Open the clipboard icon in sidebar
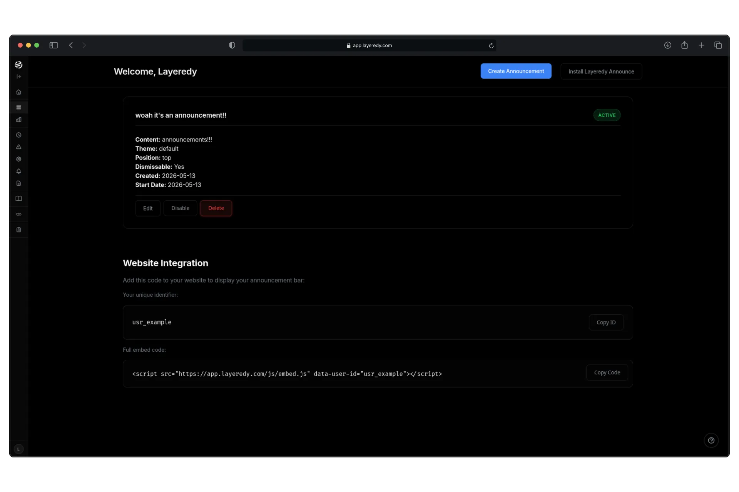This screenshot has width=739, height=492. tap(18, 229)
